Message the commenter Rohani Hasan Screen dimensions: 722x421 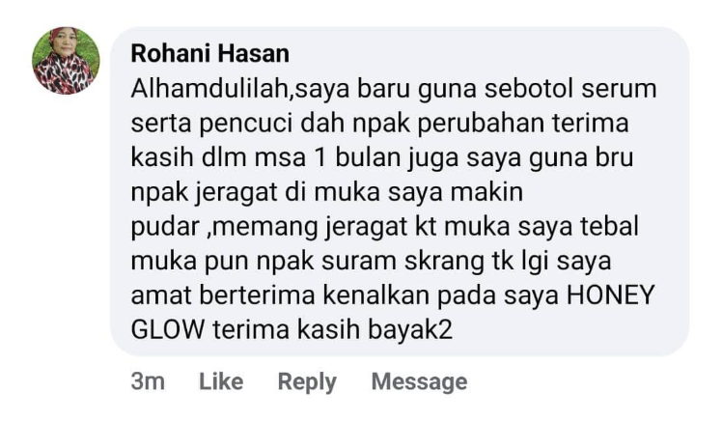pos(419,382)
